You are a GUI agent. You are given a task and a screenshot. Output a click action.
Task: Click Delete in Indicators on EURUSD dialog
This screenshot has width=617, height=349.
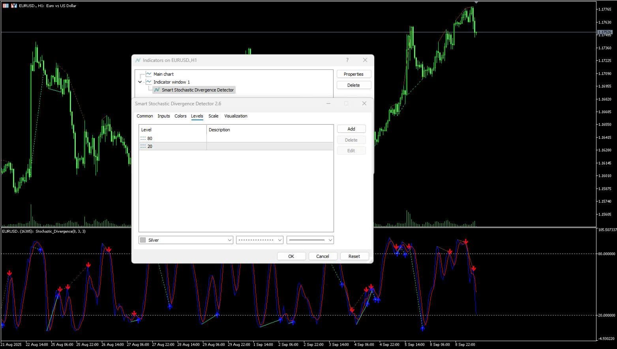353,85
